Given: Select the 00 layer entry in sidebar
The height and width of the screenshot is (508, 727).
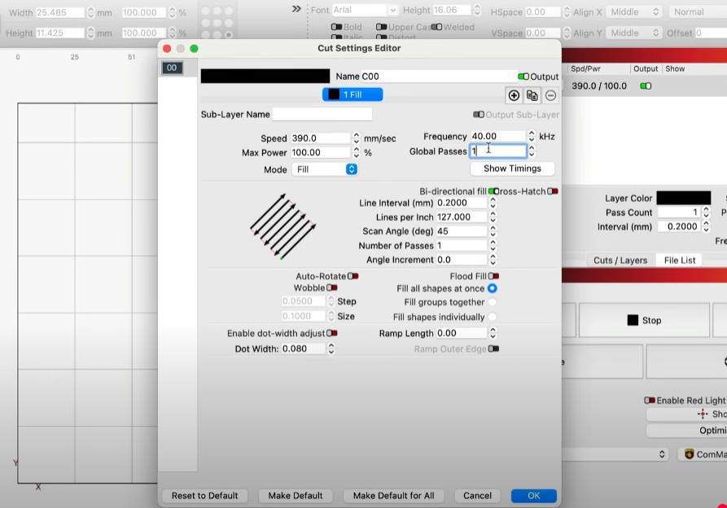Looking at the screenshot, I should [172, 68].
